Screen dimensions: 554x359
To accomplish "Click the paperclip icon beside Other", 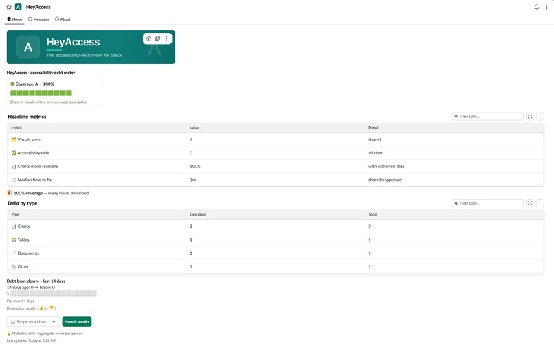I will click(x=14, y=267).
